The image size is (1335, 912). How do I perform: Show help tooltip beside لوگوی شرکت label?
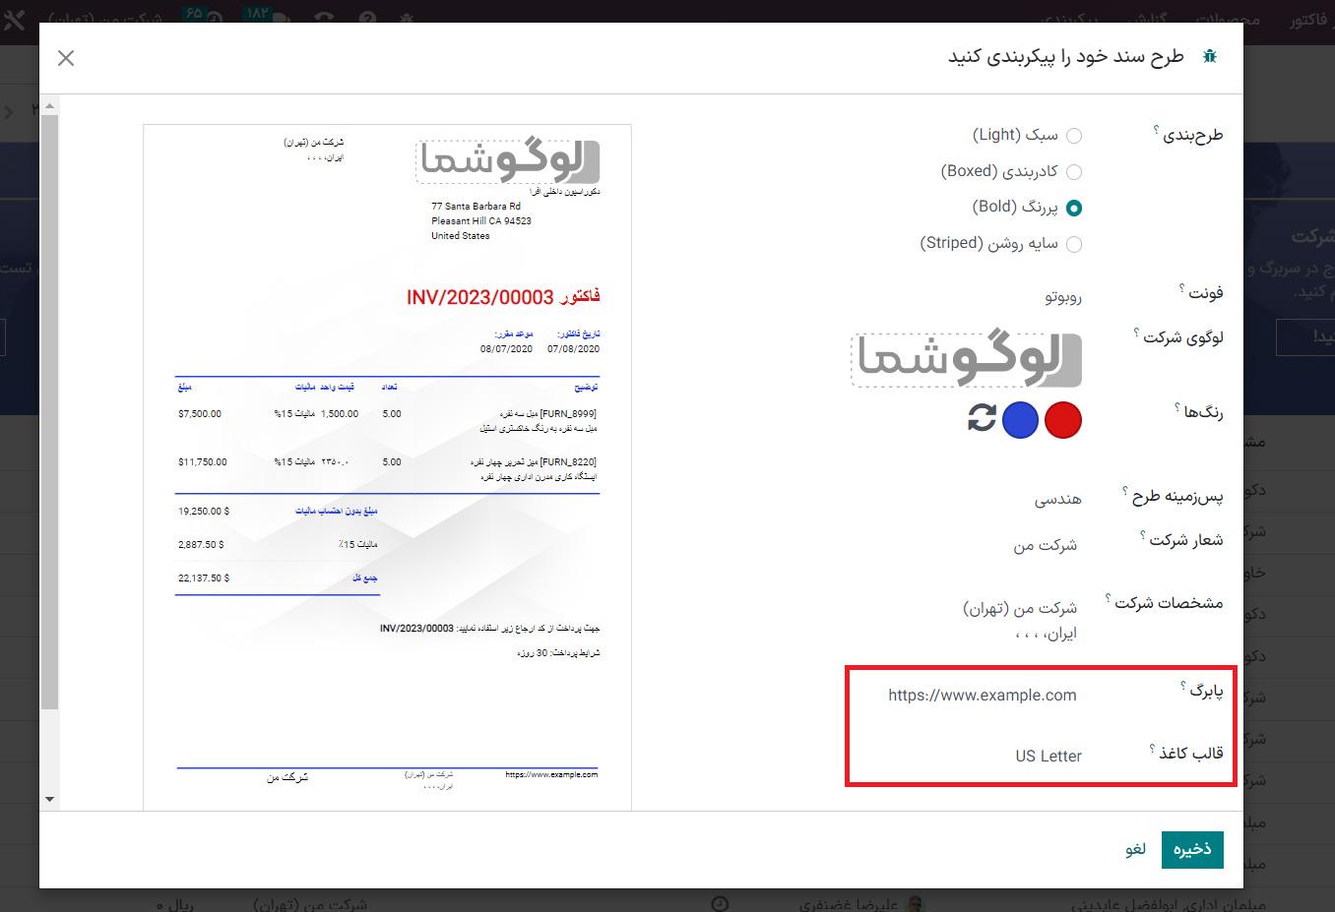click(x=1136, y=333)
